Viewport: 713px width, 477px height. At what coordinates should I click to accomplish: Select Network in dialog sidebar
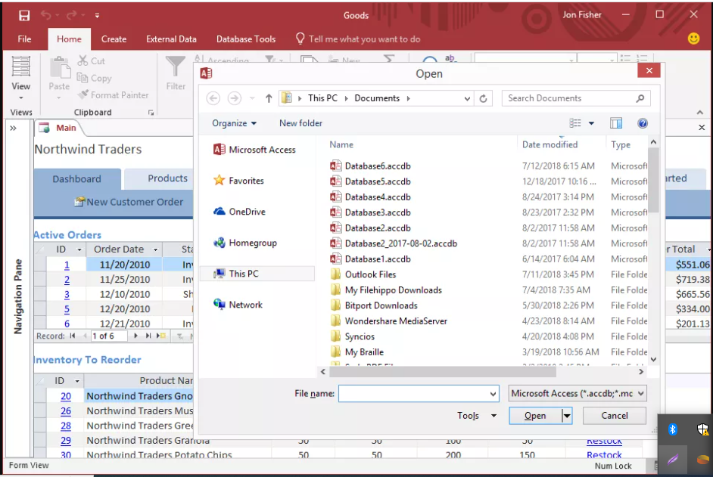238,305
